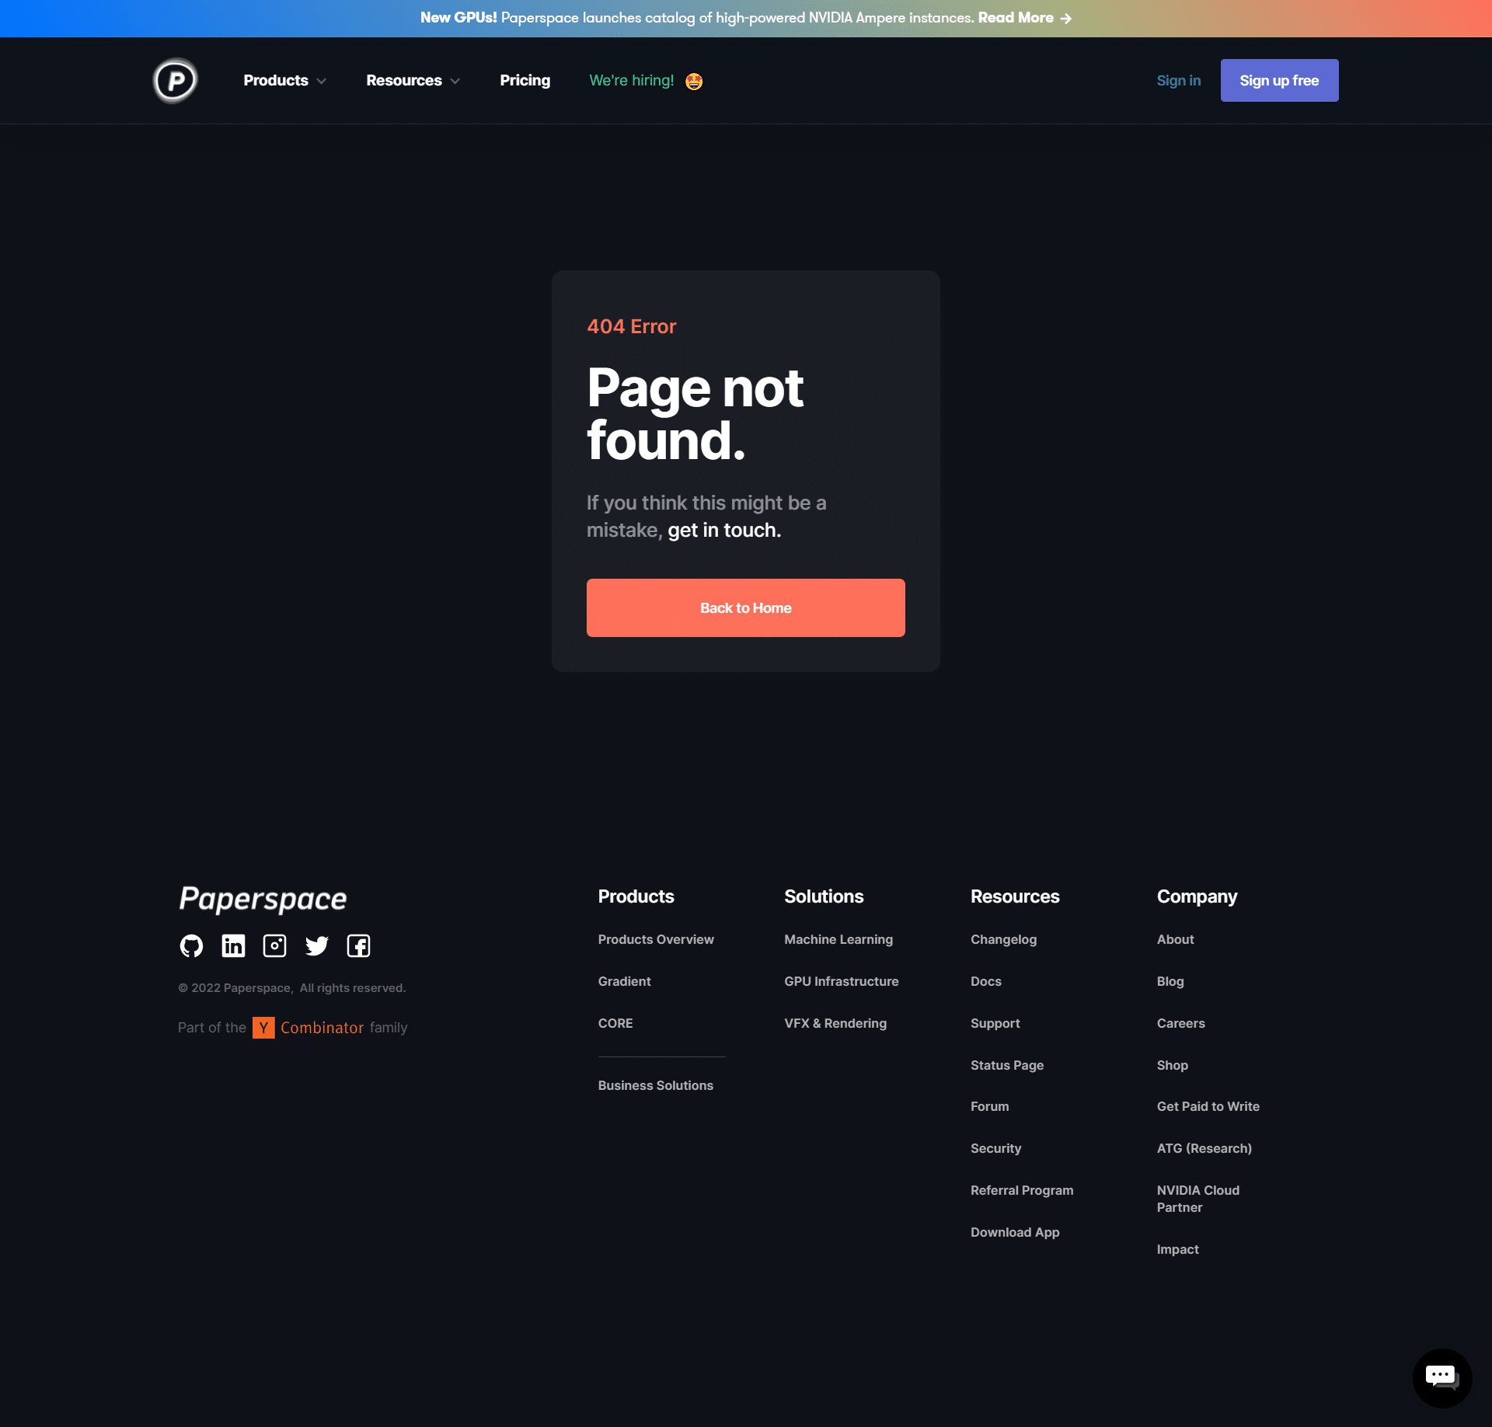The width and height of the screenshot is (1492, 1427).
Task: Open the Changelog link
Action: coord(1003,940)
